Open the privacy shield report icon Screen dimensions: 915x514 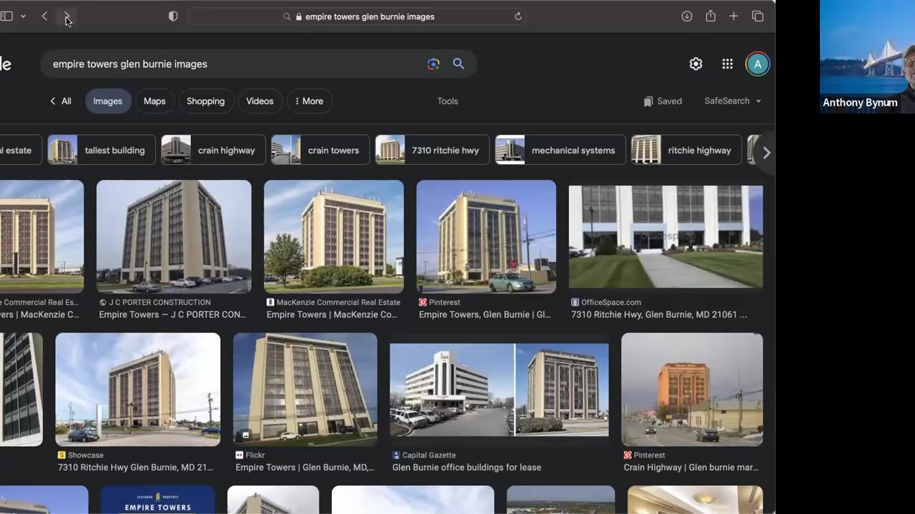click(x=173, y=16)
